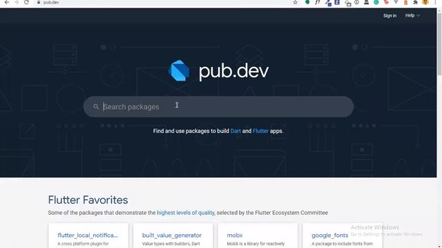The image size is (442, 248).
Task: Open the mobx package card
Action: (258, 236)
